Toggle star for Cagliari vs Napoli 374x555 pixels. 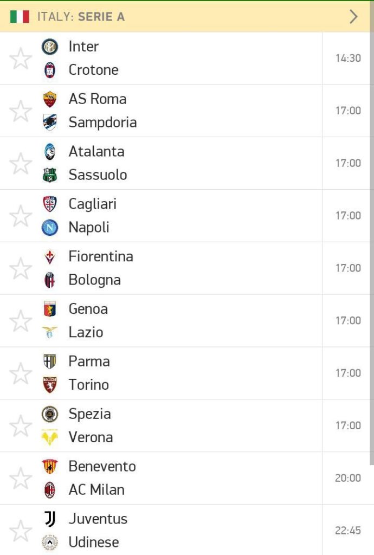(21, 216)
